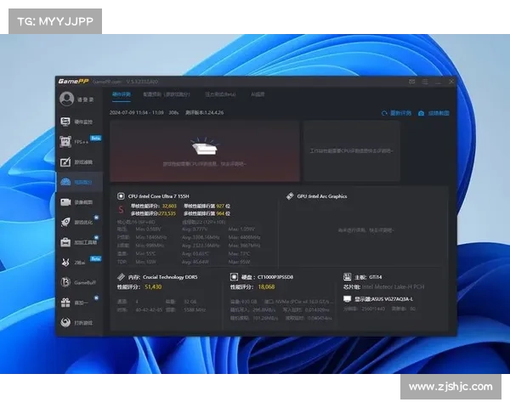Open the FPS++ Beta sidebar item

point(80,142)
